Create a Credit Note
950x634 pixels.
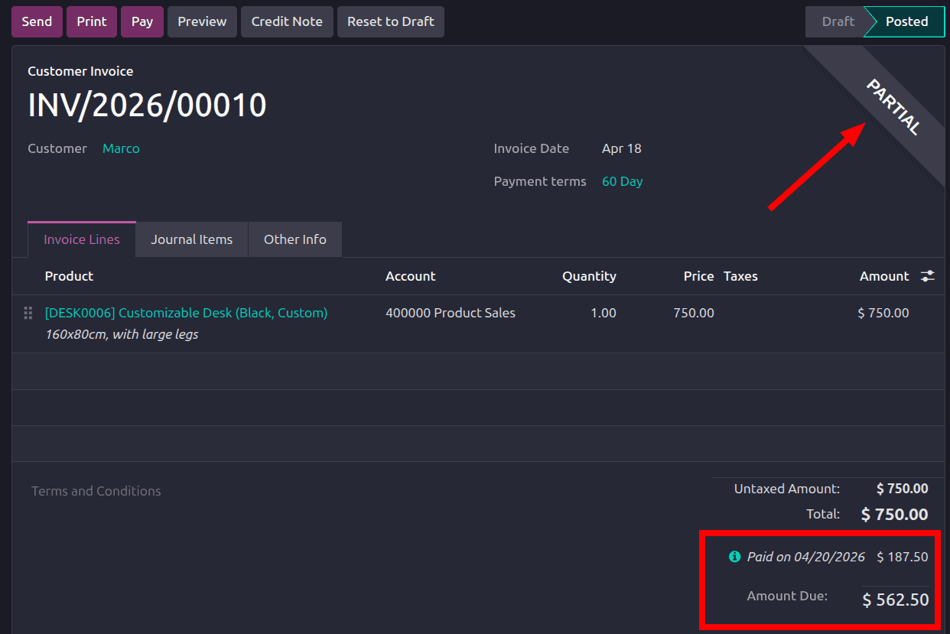point(287,21)
